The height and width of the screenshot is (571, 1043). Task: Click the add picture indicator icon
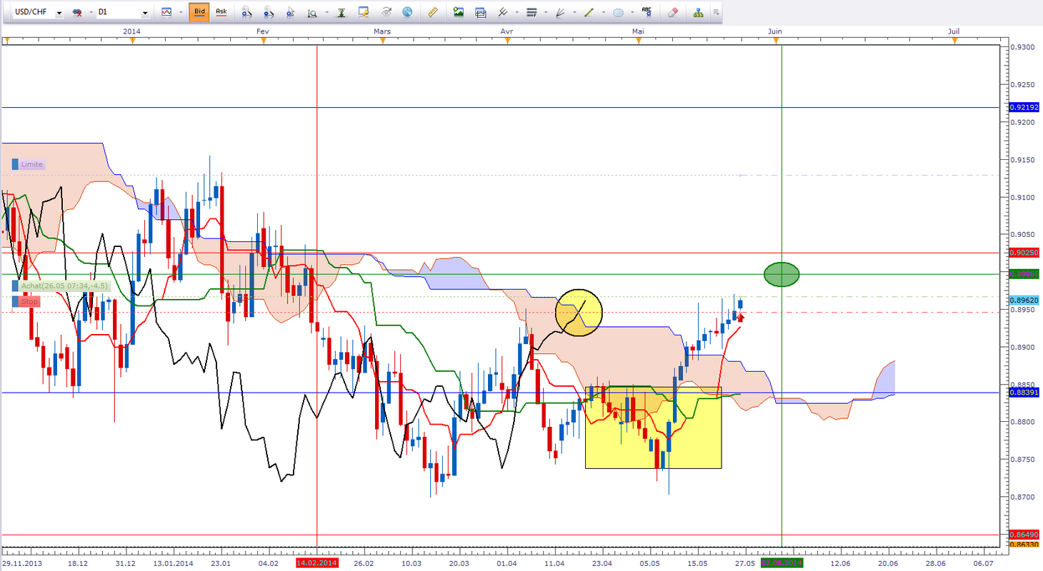point(459,12)
